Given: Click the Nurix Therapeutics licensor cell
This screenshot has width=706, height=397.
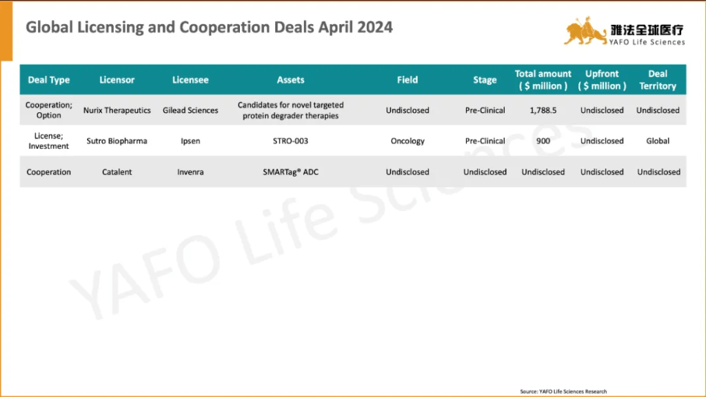Looking at the screenshot, I should (x=117, y=110).
